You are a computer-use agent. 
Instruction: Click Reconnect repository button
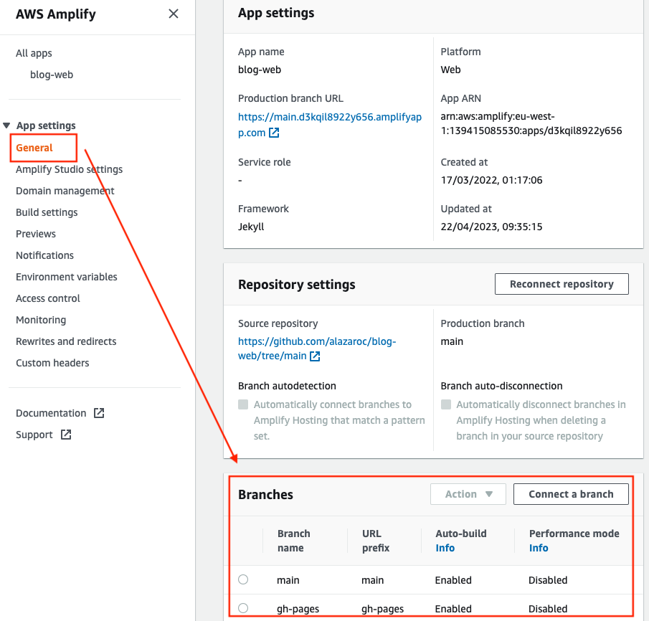[562, 284]
